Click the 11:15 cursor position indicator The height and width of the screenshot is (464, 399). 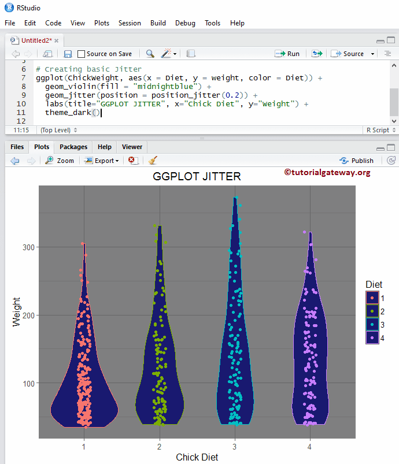[x=21, y=130]
